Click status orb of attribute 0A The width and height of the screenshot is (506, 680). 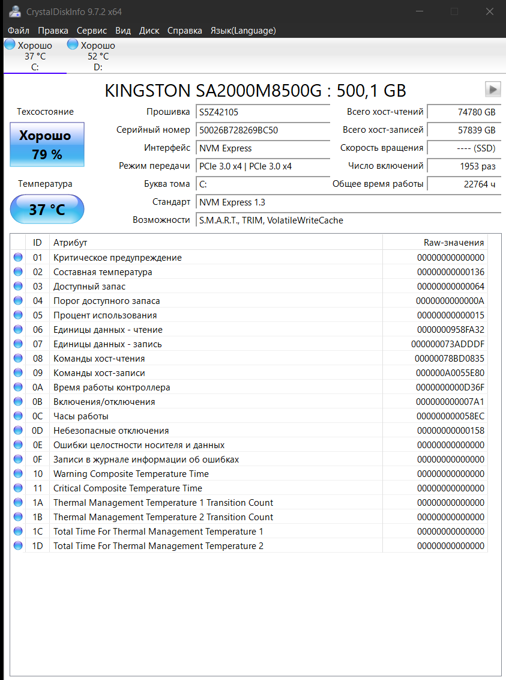[x=18, y=387]
